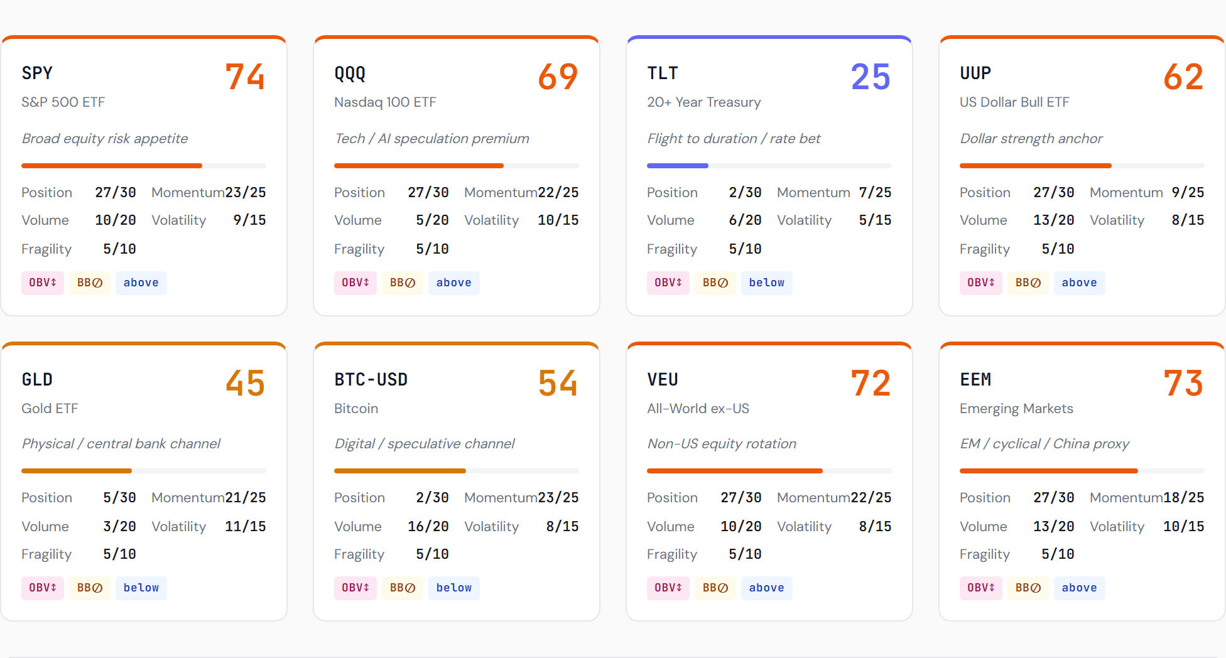Click the GLD score progress bar
1226x658 pixels.
coord(144,471)
